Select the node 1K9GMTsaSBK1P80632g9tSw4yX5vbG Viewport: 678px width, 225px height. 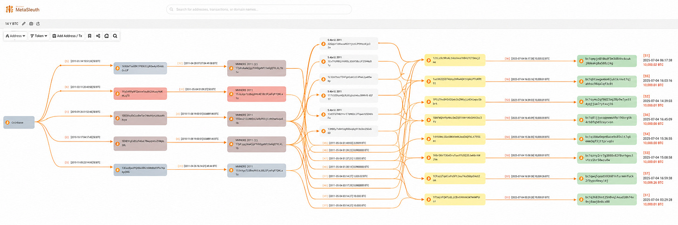click(x=140, y=68)
